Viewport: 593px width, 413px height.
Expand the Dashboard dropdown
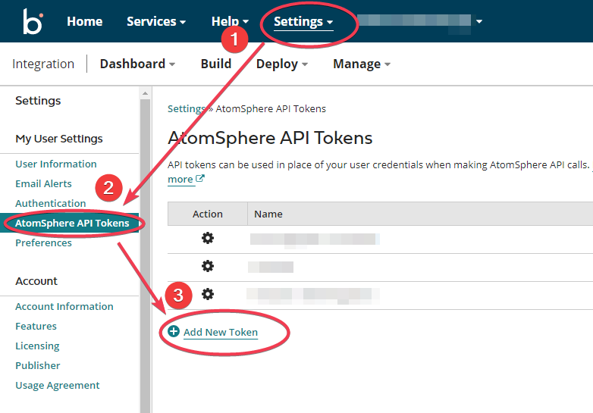tap(137, 64)
